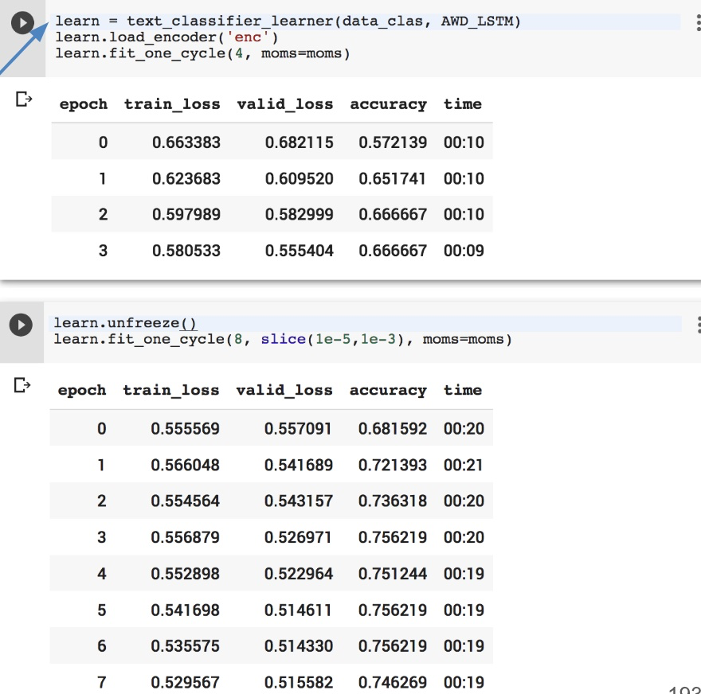Click the accuracy header in the second table
The image size is (701, 694).
[388, 390]
